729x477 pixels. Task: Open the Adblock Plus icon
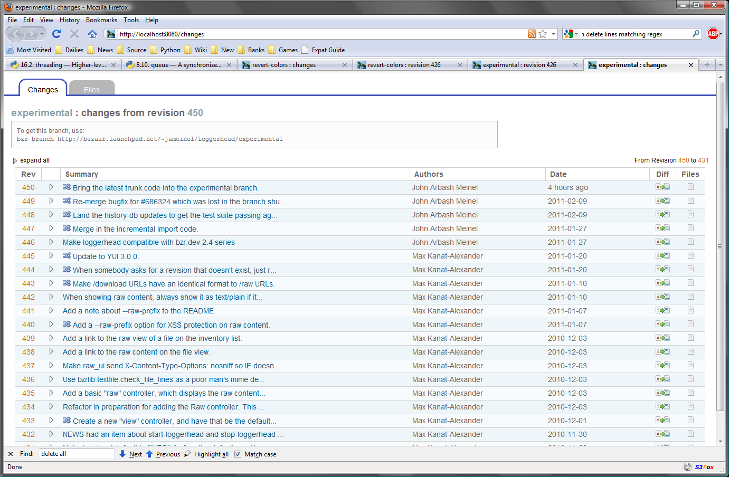(x=713, y=34)
